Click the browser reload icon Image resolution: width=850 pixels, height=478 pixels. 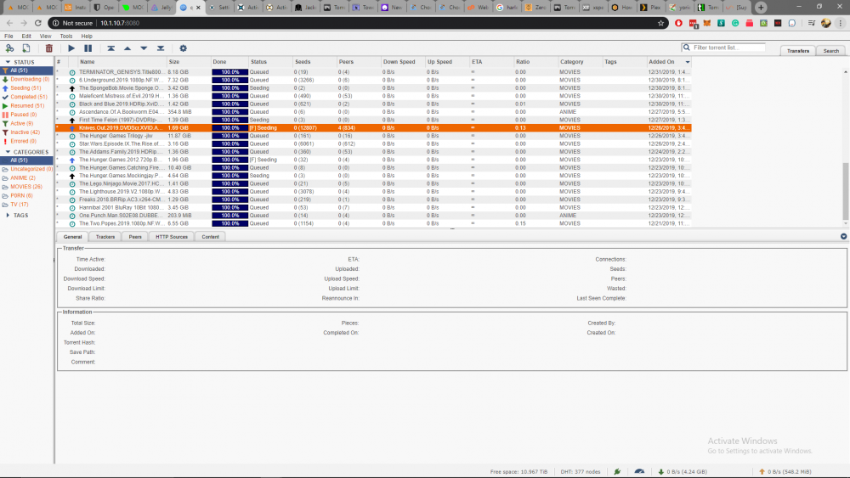38,23
